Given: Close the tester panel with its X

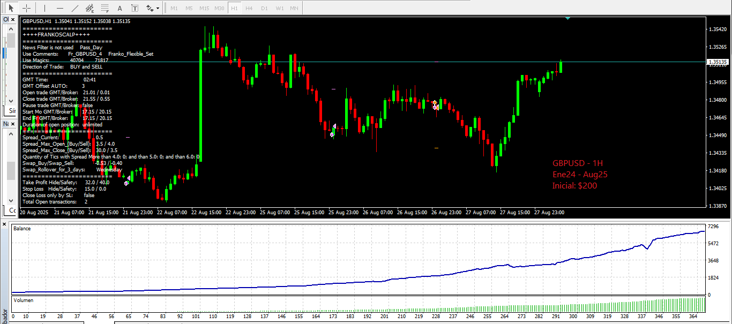Looking at the screenshot, I should click(4, 224).
